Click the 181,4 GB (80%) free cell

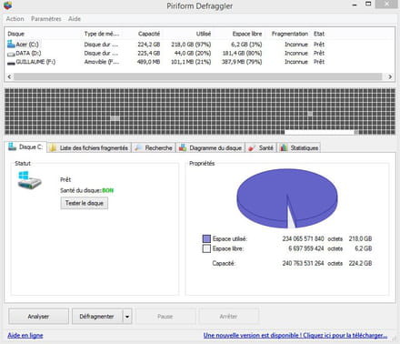click(242, 53)
